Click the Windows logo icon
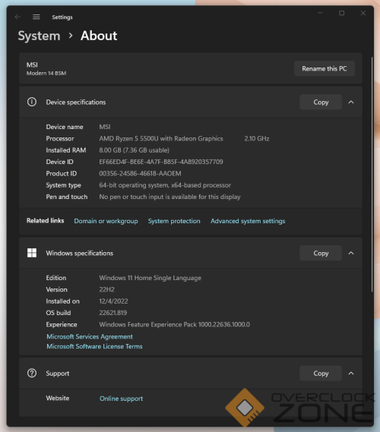The image size is (380, 432). (32, 253)
